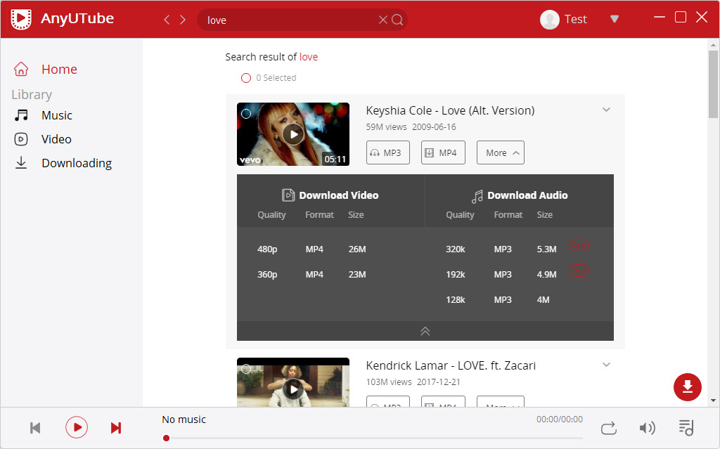Play the Kendrick Lamar thumbnail video
Viewport: 720px width, 449px height.
pyautogui.click(x=293, y=390)
